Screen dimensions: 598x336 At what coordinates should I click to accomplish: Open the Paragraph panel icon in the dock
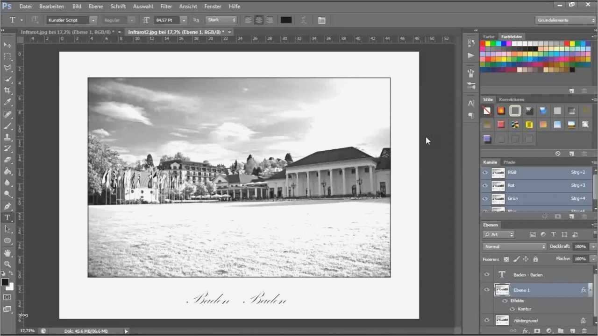(x=471, y=115)
